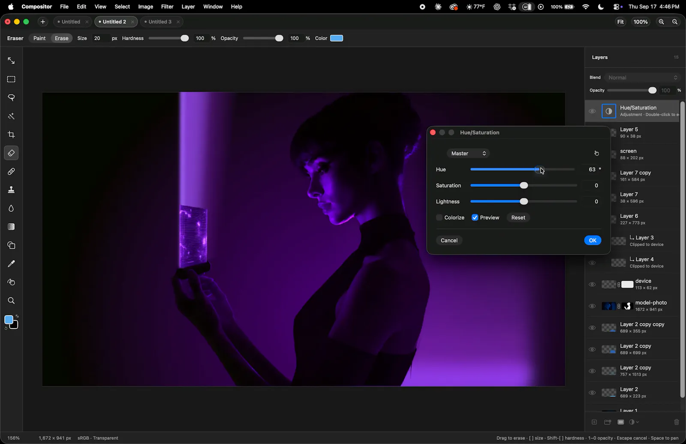686x444 pixels.
Task: Hide the Layer 4 layer
Action: tap(592, 263)
